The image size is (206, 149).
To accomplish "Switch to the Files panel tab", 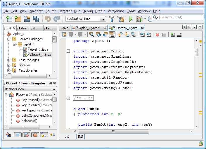I will click(23, 28).
